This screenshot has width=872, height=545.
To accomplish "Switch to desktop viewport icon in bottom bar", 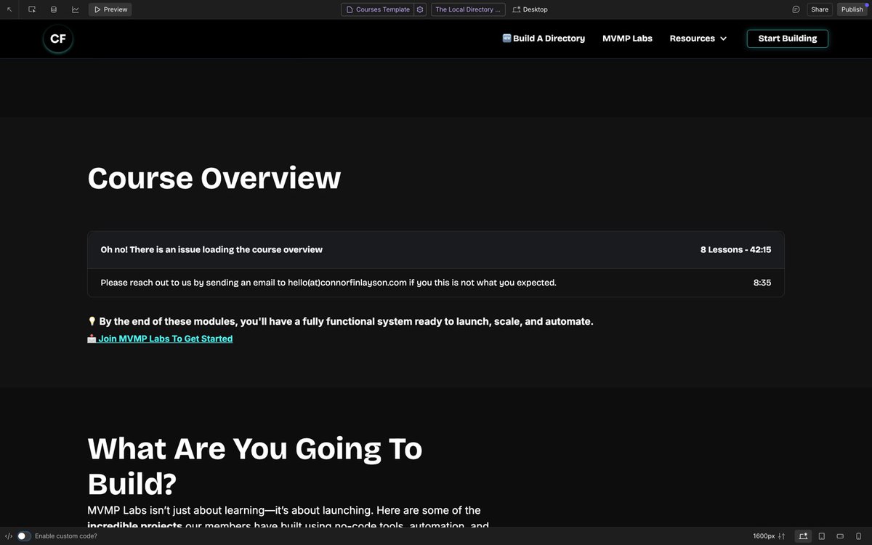I will 803,536.
